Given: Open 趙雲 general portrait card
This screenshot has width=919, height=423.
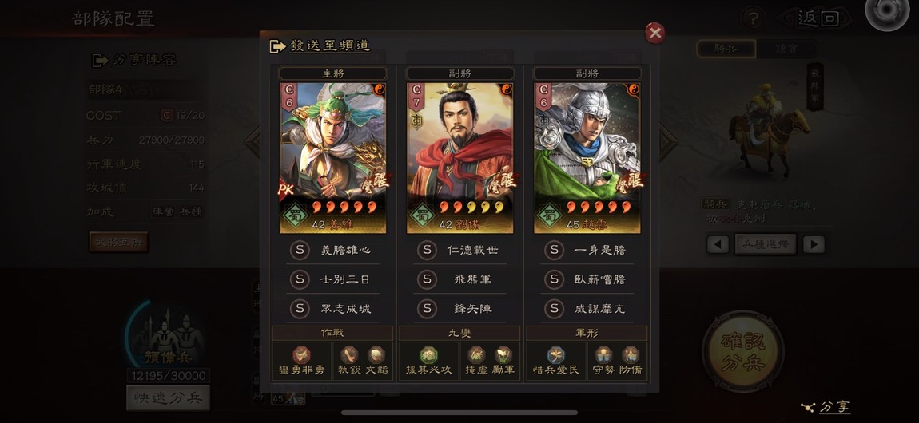Looking at the screenshot, I should click(587, 158).
